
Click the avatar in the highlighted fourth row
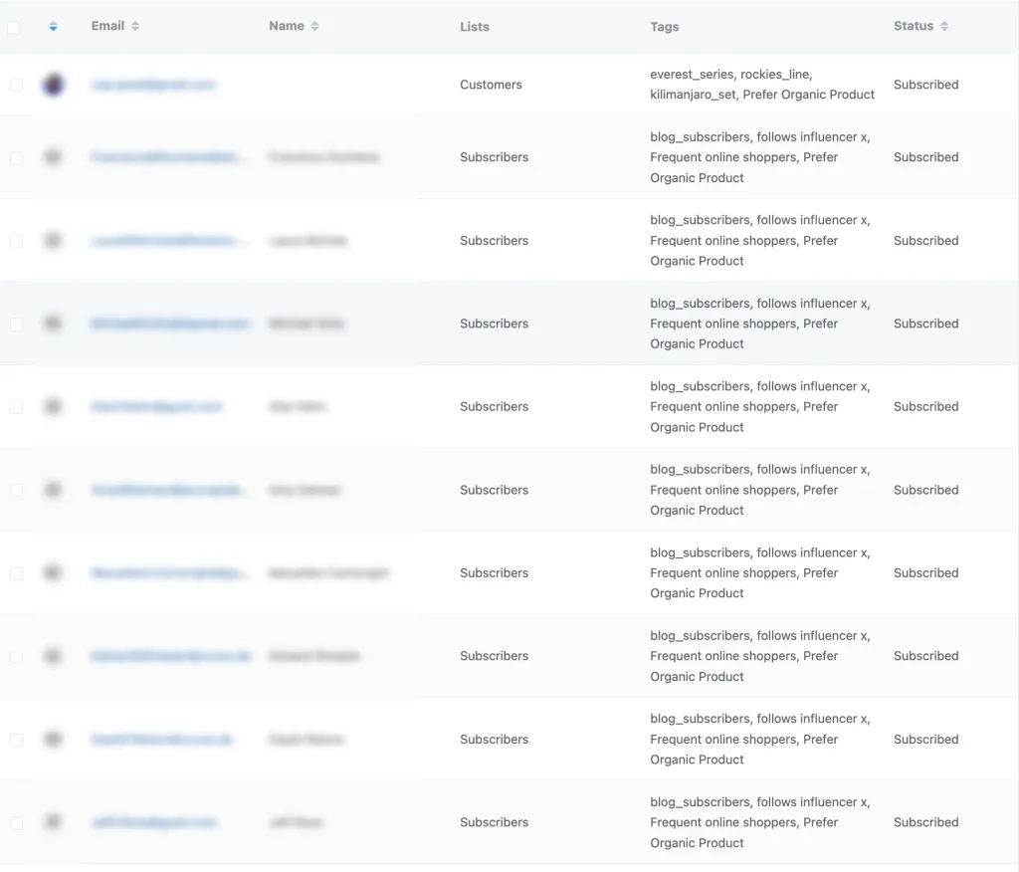pyautogui.click(x=53, y=324)
